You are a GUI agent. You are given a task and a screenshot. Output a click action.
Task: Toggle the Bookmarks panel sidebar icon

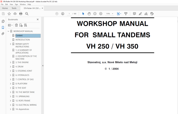pos(3,28)
